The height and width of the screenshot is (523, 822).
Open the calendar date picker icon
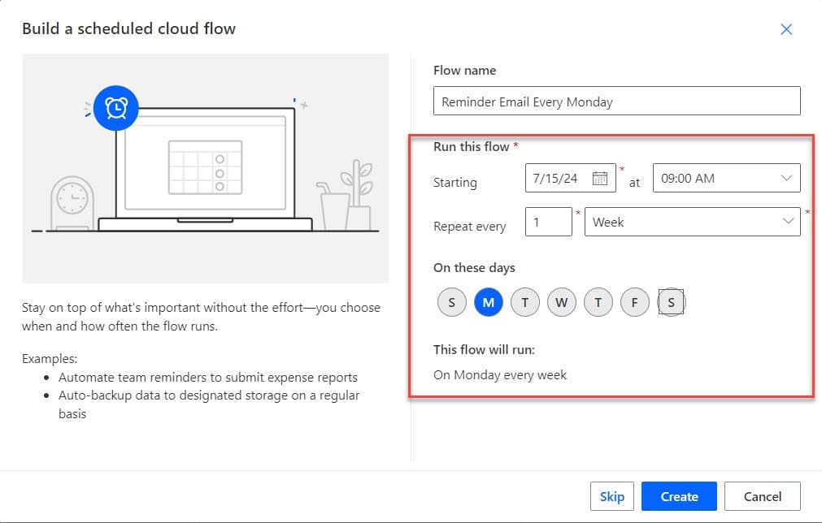tap(600, 179)
